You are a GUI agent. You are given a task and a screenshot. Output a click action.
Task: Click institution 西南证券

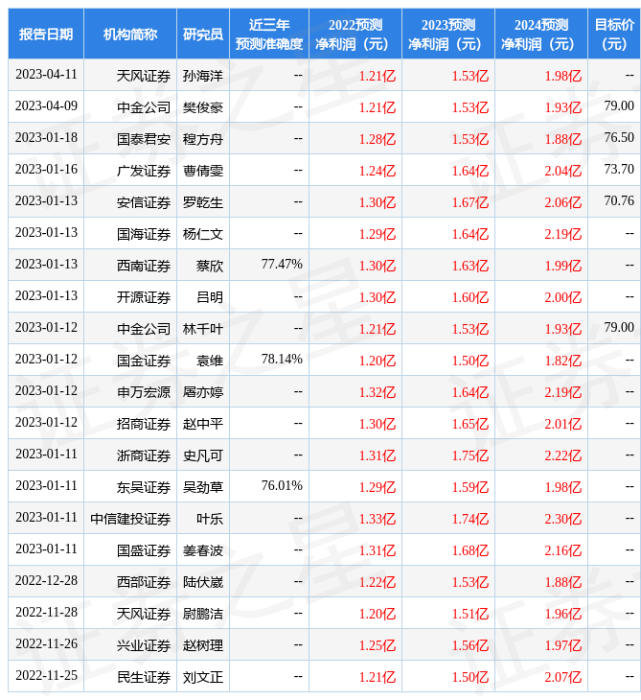pyautogui.click(x=144, y=266)
